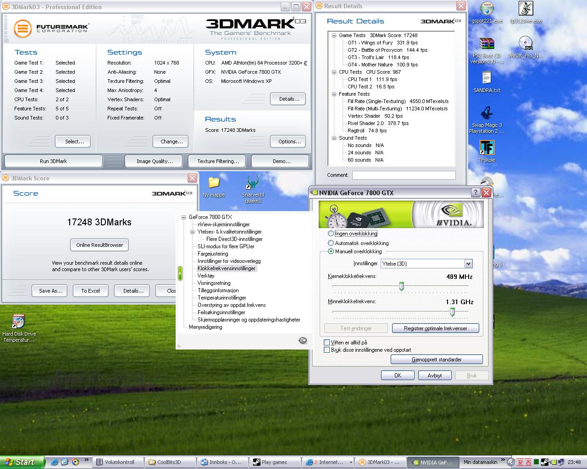Screen dimensions: 587x469
Task: Open Menyredigering tree entry
Action: point(205,327)
